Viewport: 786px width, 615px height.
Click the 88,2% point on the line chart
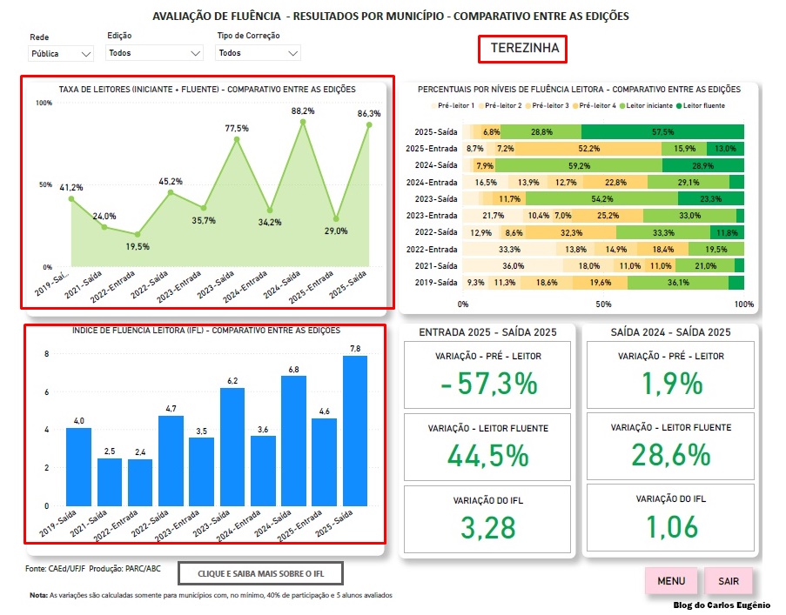tap(303, 123)
